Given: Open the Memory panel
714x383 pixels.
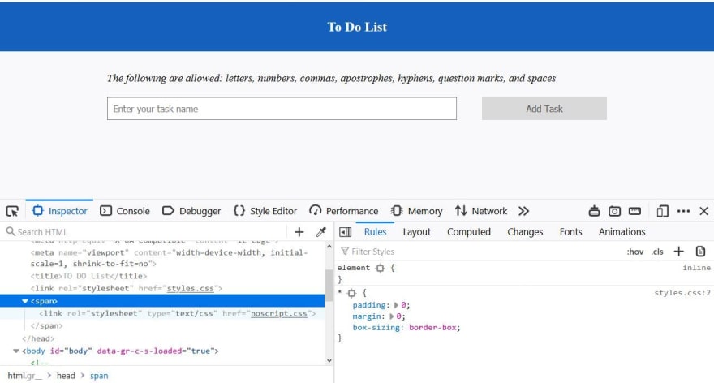Looking at the screenshot, I should coord(417,211).
